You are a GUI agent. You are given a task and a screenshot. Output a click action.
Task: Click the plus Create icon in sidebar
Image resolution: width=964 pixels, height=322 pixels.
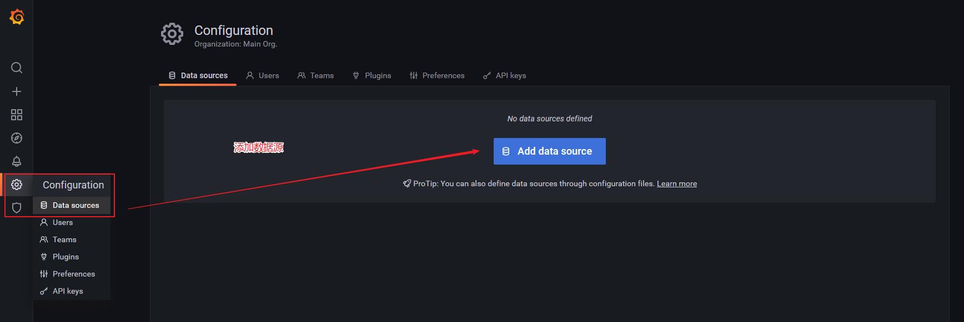[17, 91]
